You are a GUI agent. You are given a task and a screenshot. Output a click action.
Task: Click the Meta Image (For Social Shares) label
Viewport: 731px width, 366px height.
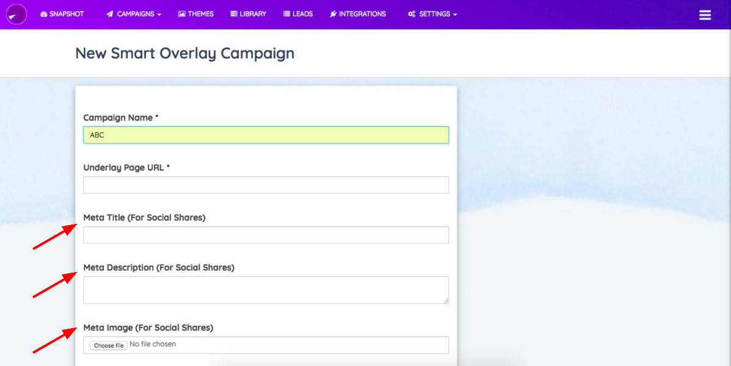pos(148,328)
